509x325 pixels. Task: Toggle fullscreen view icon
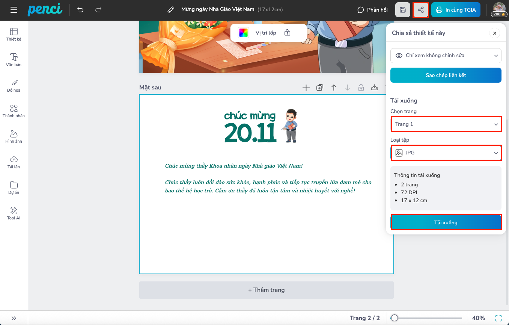pyautogui.click(x=498, y=318)
